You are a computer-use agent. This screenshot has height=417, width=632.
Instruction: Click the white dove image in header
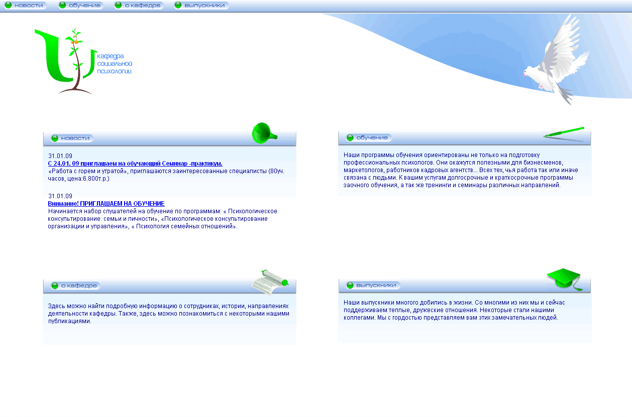click(x=557, y=60)
